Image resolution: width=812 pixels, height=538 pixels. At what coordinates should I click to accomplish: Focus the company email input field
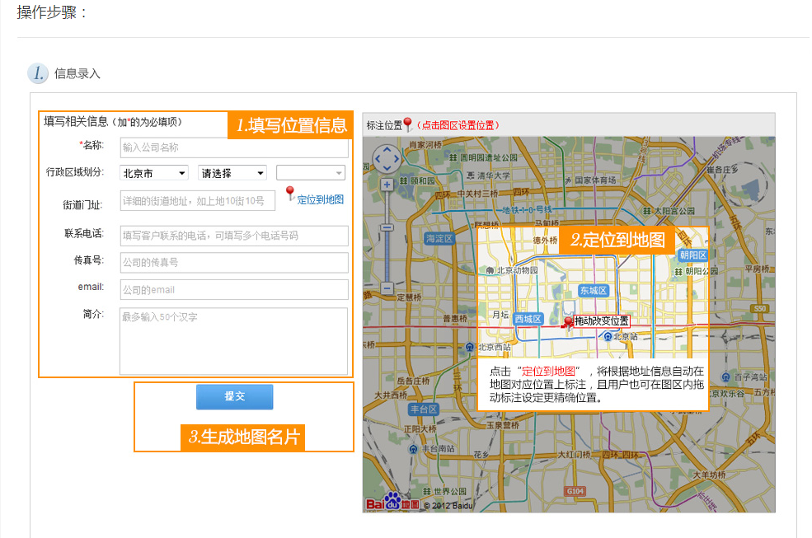point(234,289)
